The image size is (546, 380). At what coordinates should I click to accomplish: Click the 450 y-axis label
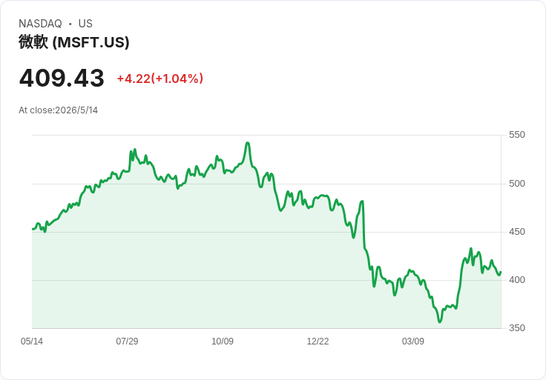pyautogui.click(x=517, y=232)
